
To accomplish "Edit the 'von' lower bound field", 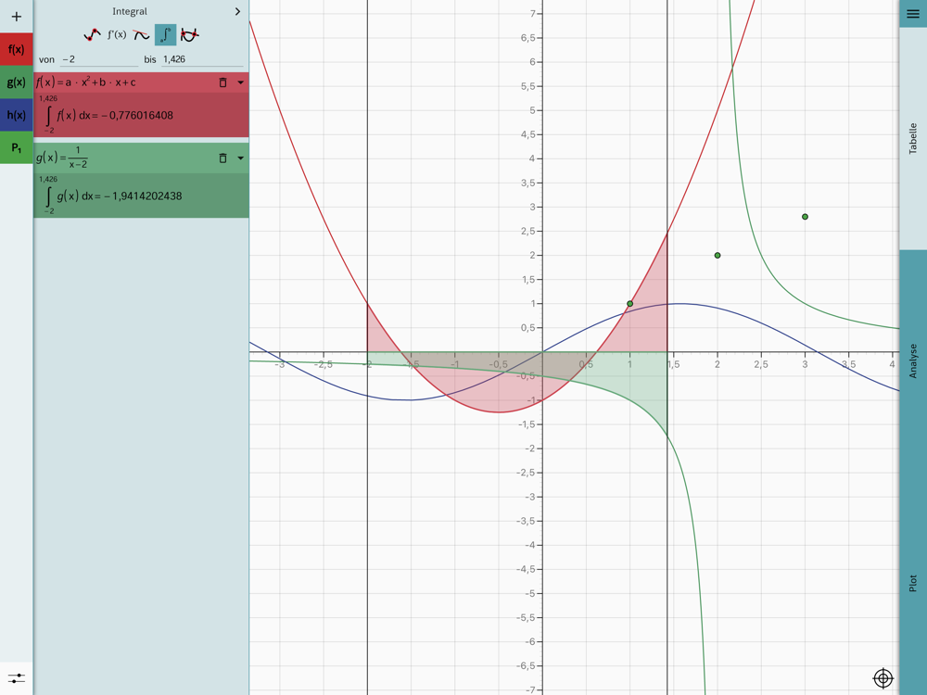I will tap(99, 59).
